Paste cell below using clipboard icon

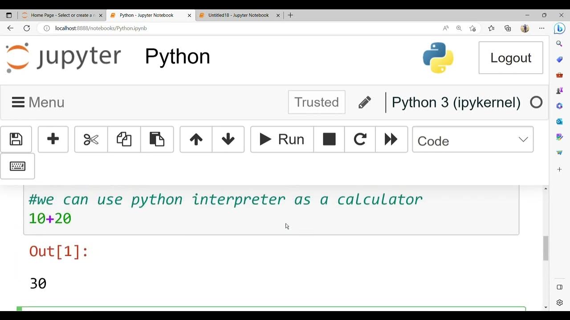pyautogui.click(x=157, y=140)
